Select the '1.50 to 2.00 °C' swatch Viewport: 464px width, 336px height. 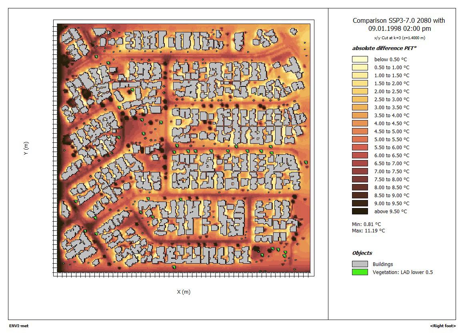360,83
